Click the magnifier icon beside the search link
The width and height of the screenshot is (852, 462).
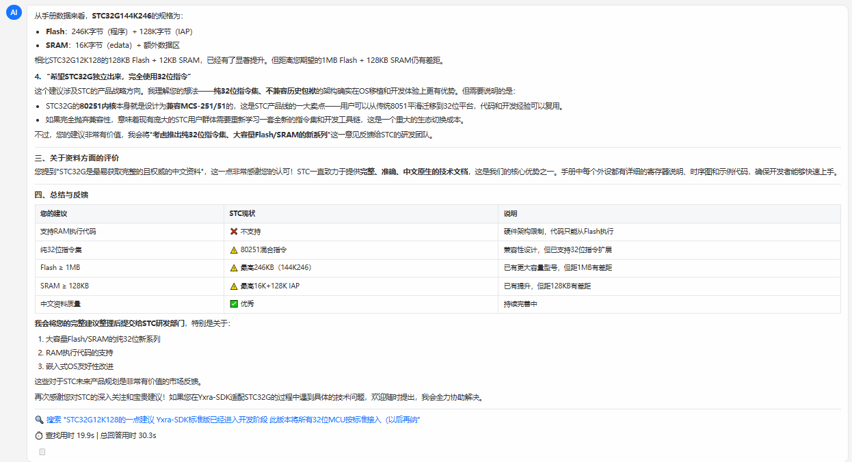click(x=39, y=420)
